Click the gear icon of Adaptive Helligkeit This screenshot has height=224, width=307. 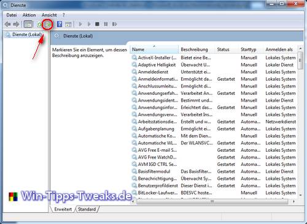click(134, 65)
